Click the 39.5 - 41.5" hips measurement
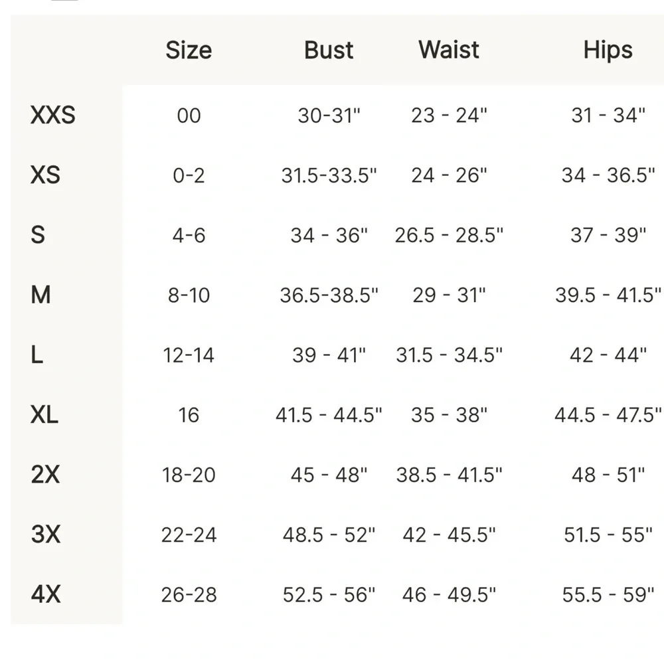The image size is (664, 664). tap(608, 295)
